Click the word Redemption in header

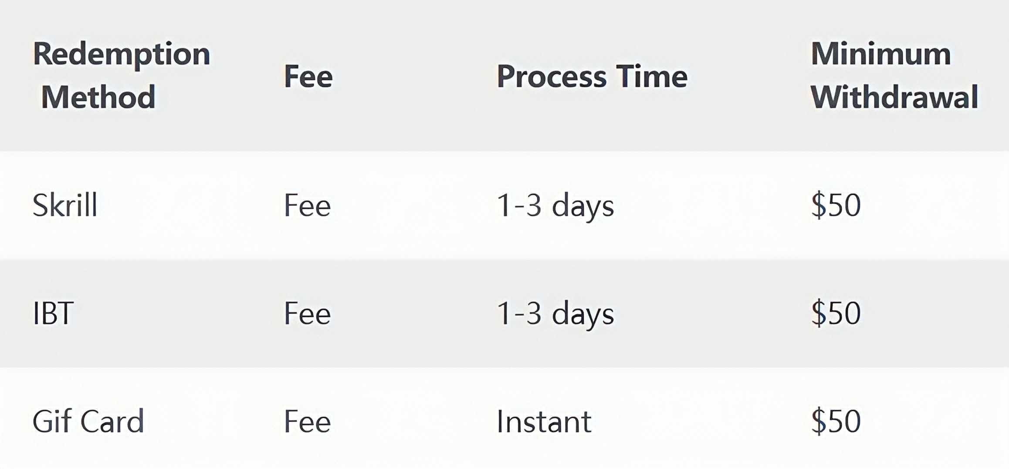click(122, 55)
